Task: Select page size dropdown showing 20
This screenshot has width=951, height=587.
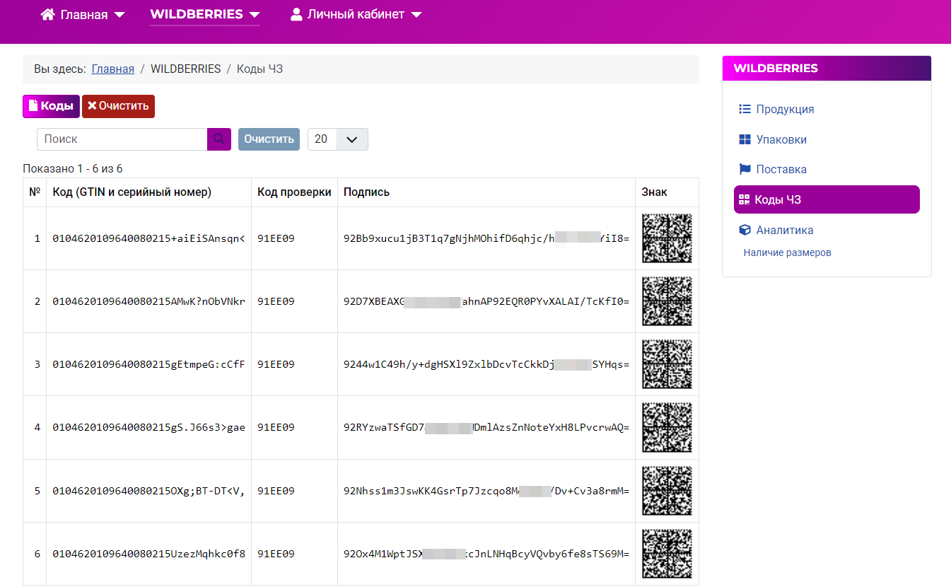Action: [x=337, y=139]
